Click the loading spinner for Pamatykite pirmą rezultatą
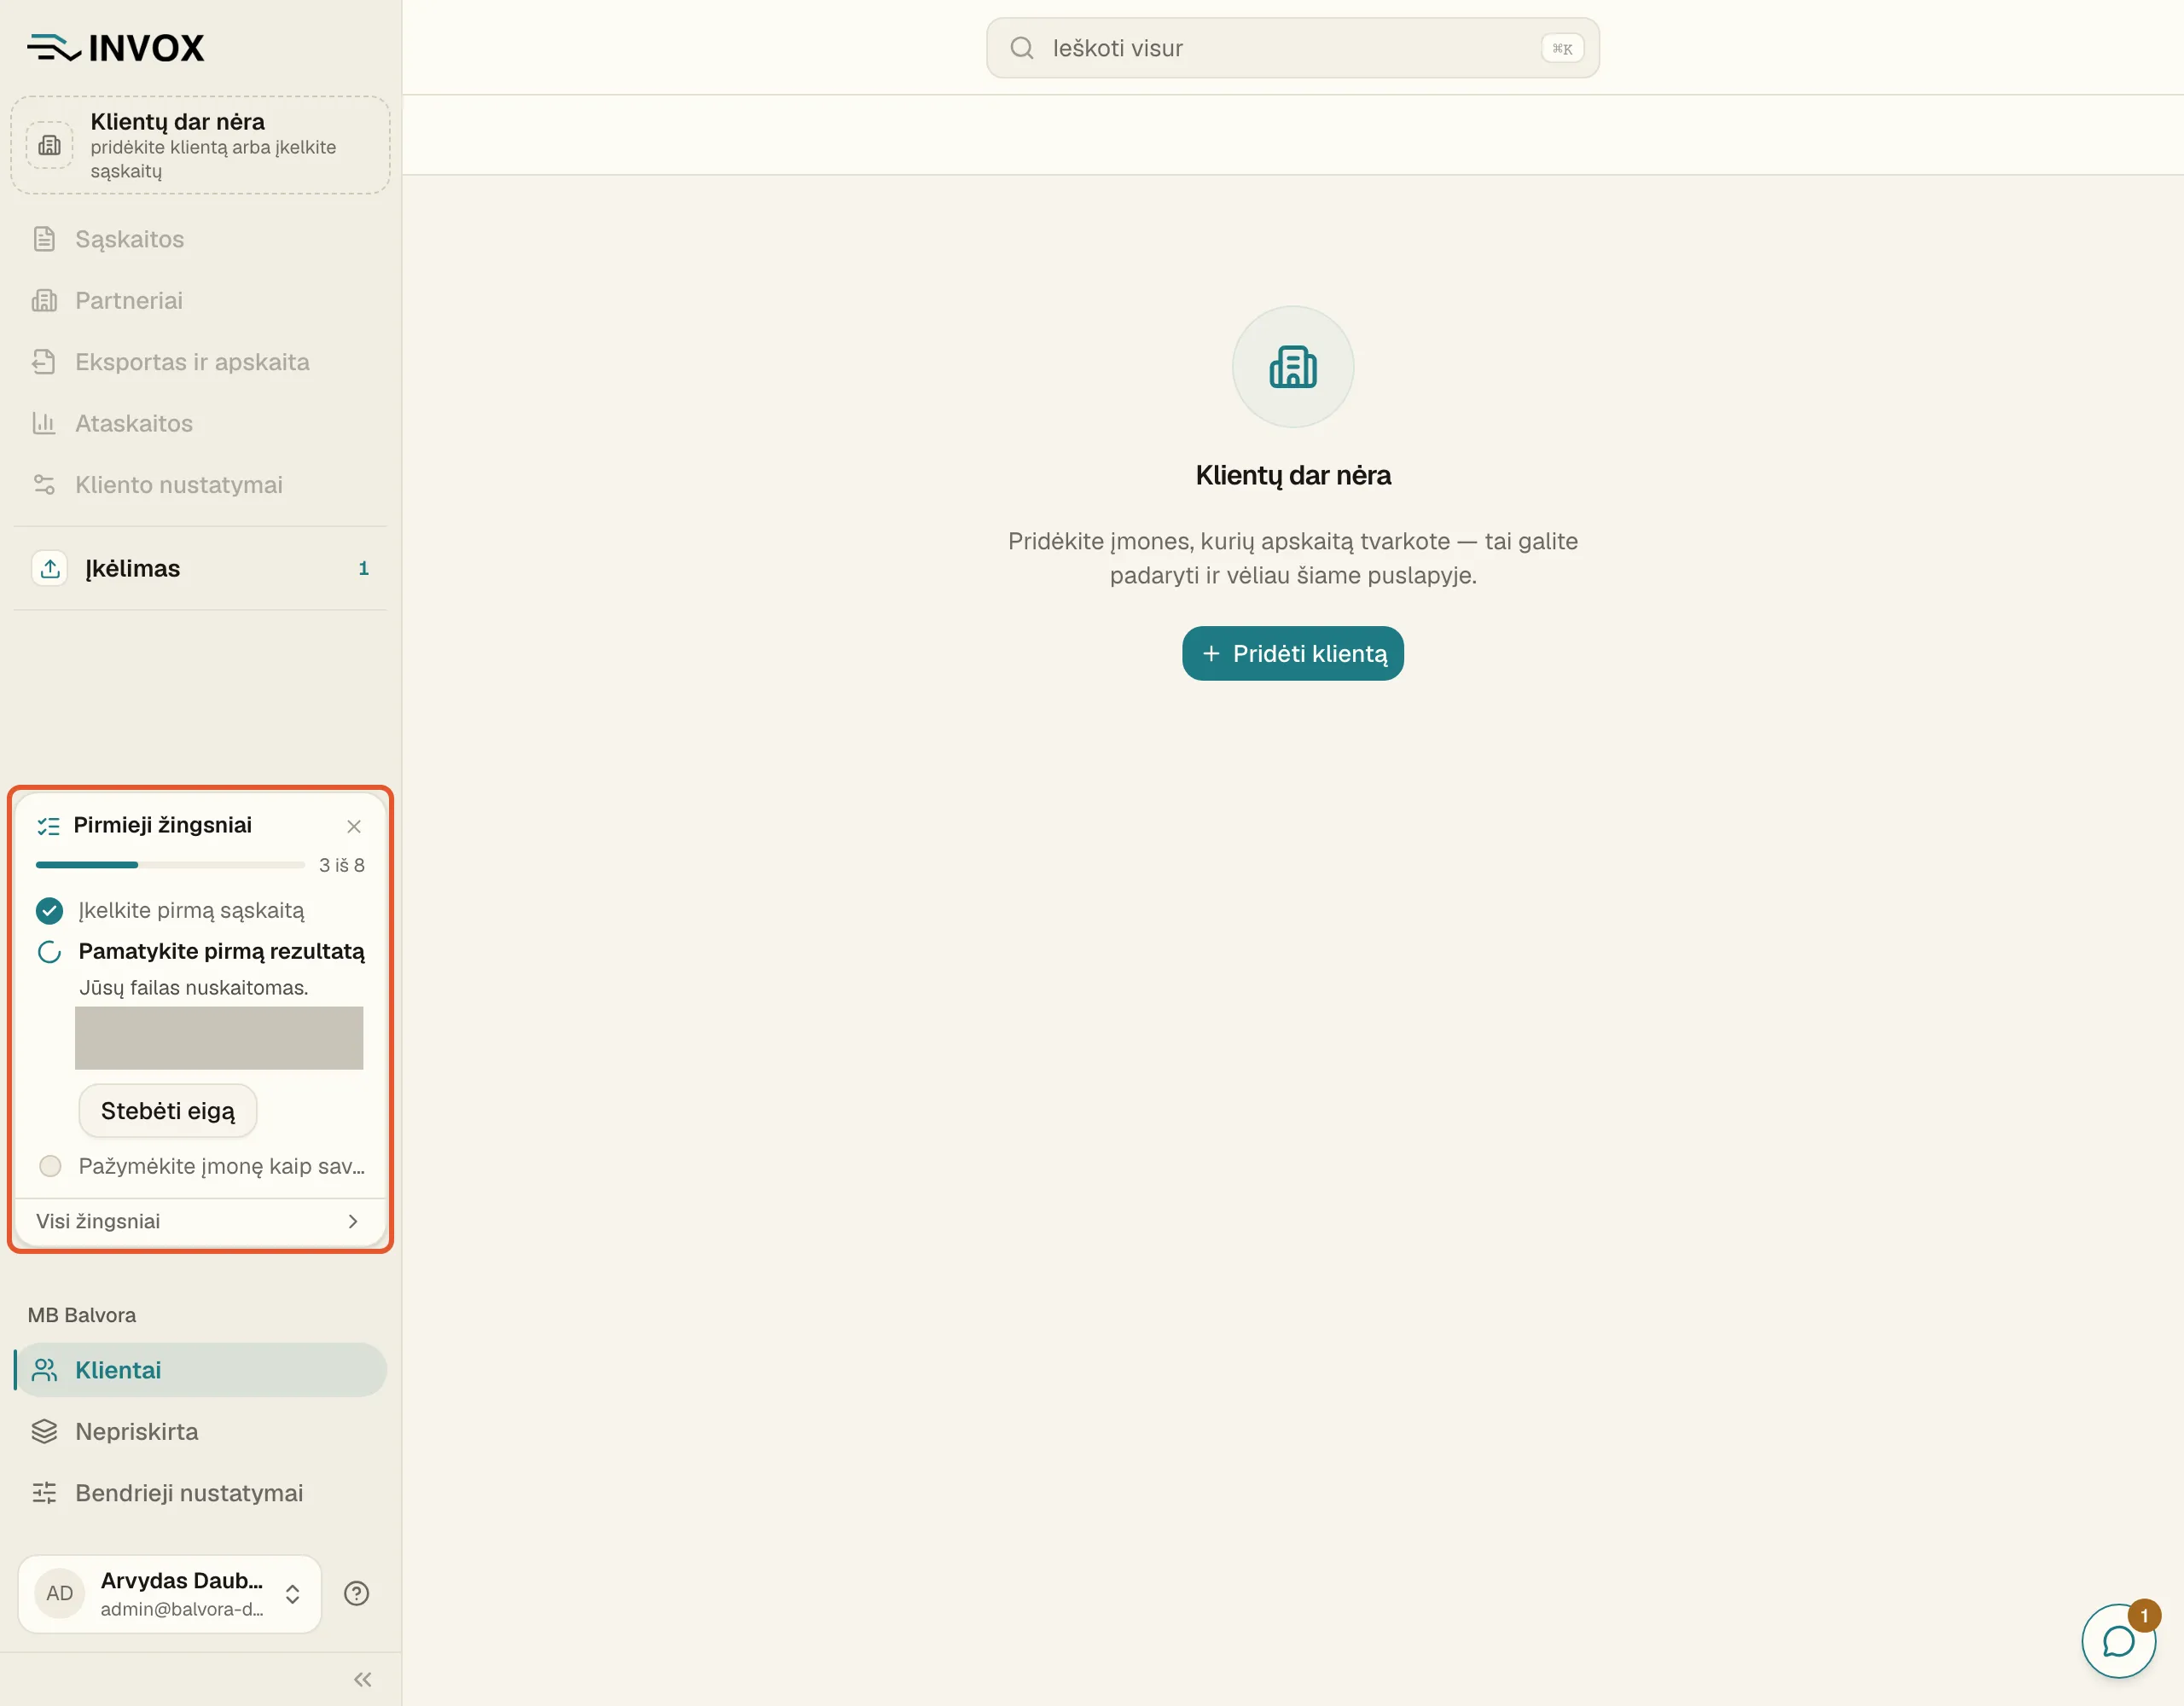Viewport: 2184px width, 1706px height. click(x=49, y=951)
